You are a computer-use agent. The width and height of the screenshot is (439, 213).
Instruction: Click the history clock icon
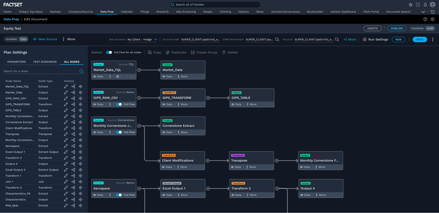(432, 12)
